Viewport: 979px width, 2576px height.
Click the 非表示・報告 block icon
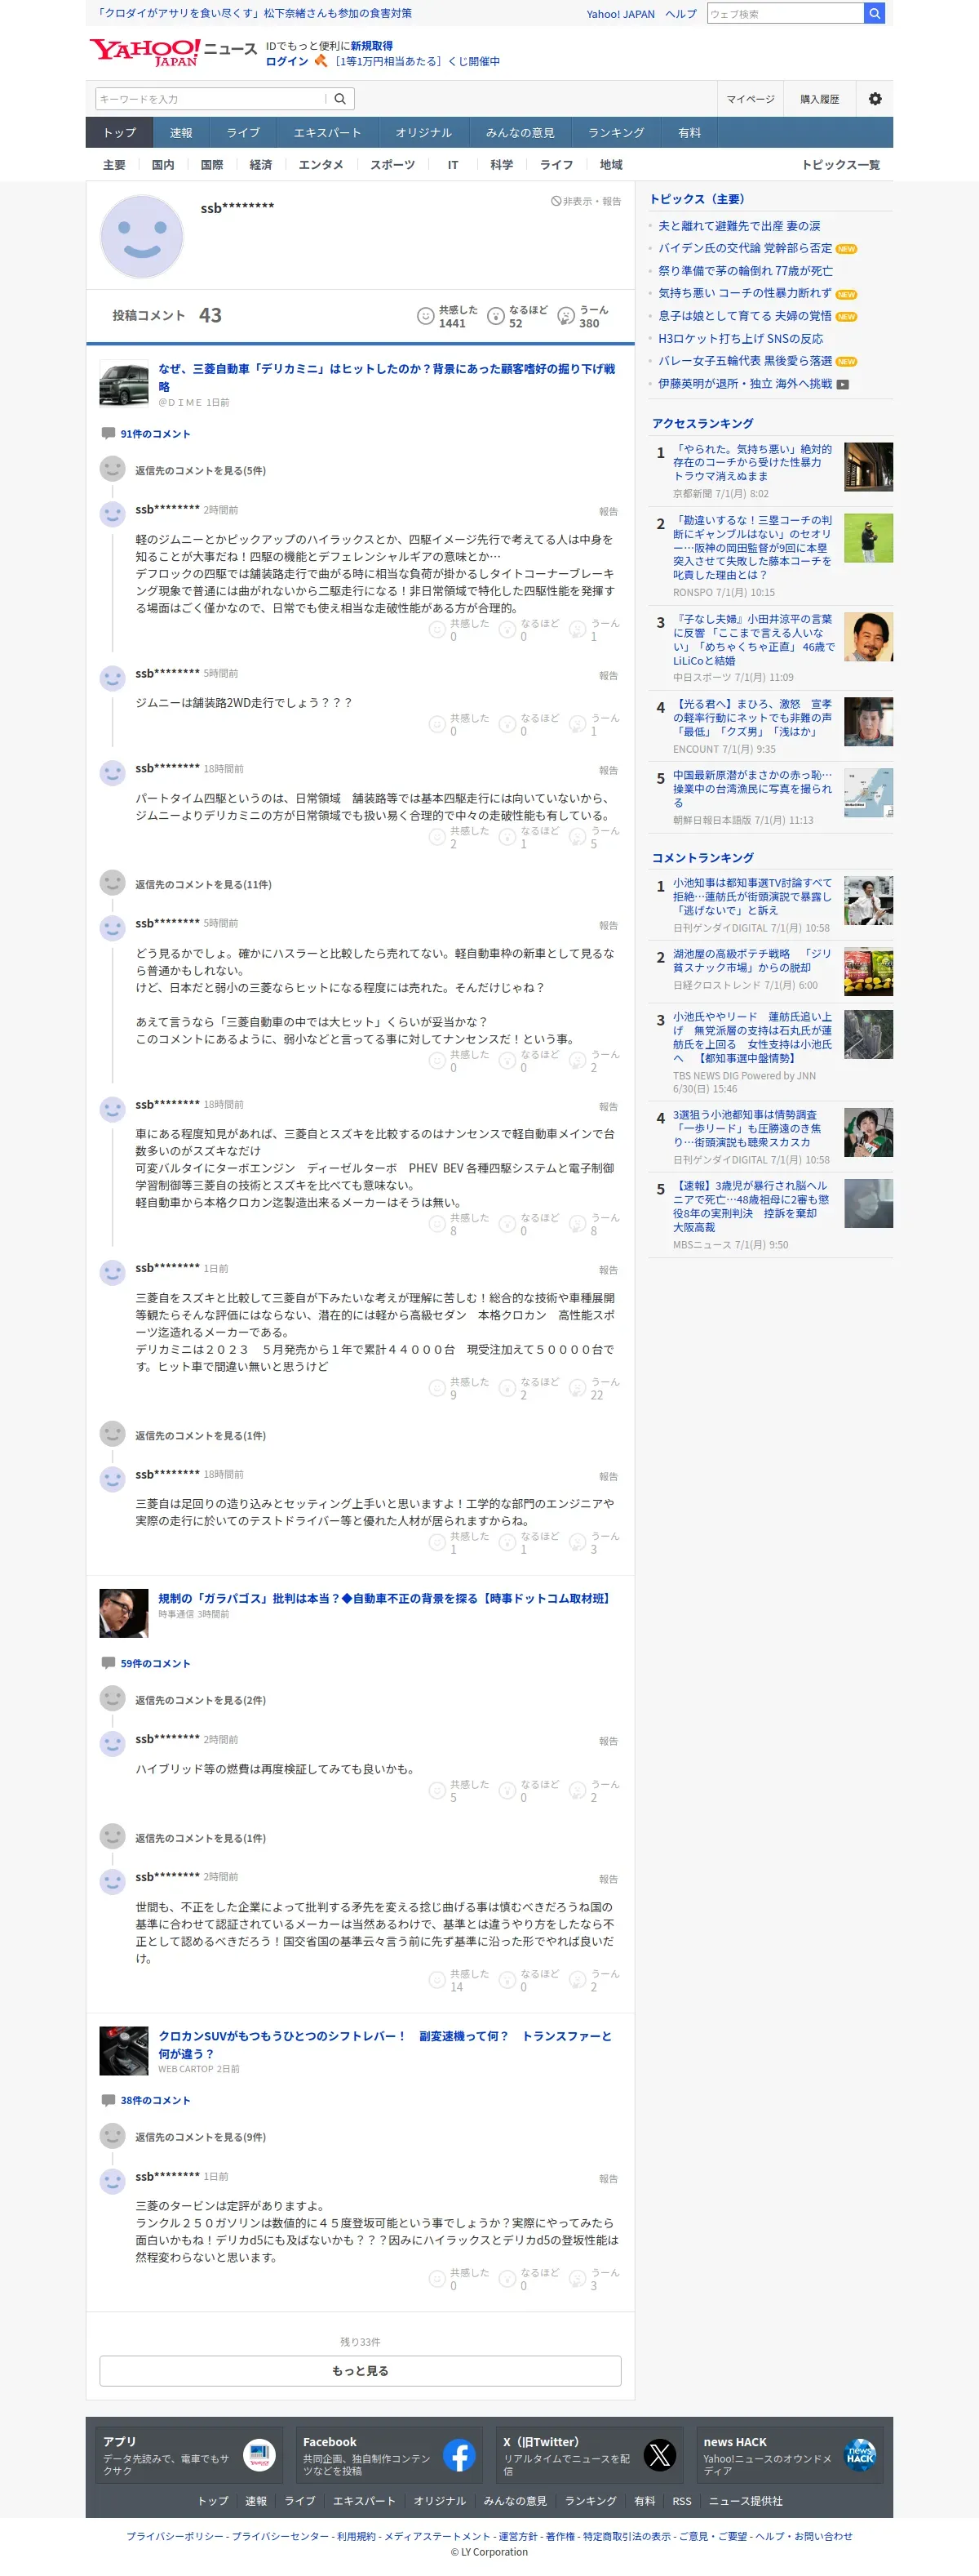[556, 201]
